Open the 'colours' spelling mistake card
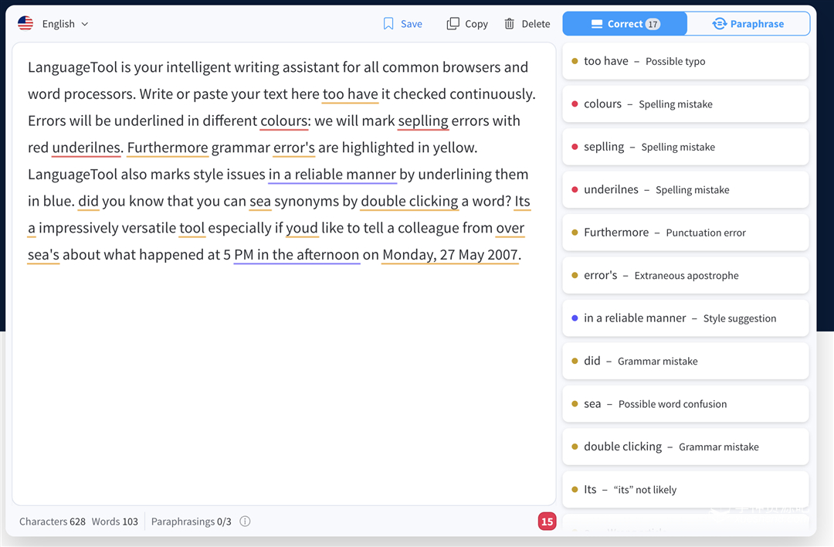 pyautogui.click(x=686, y=104)
